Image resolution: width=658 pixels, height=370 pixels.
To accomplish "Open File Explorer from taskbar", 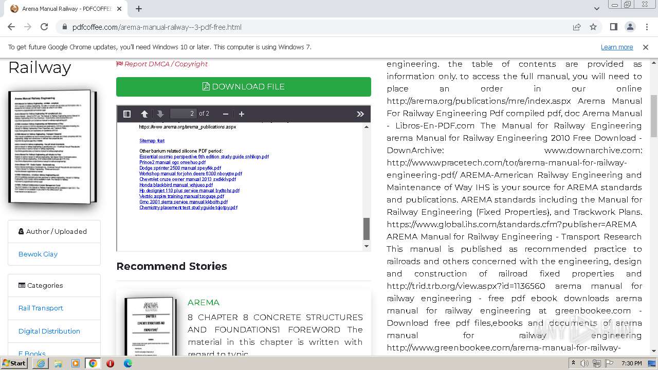I will coord(58,363).
